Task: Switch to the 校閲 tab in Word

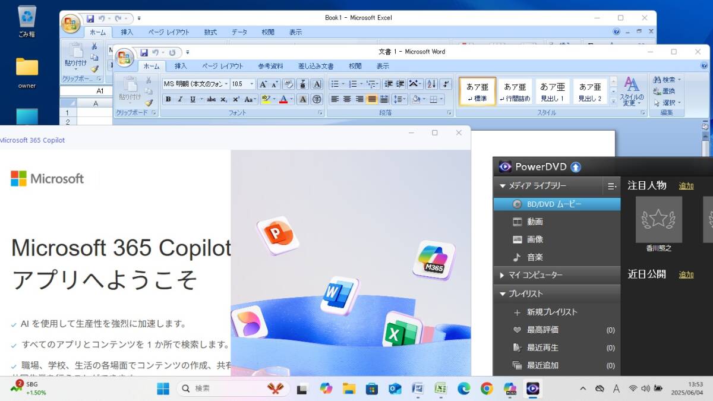Action: tap(355, 66)
